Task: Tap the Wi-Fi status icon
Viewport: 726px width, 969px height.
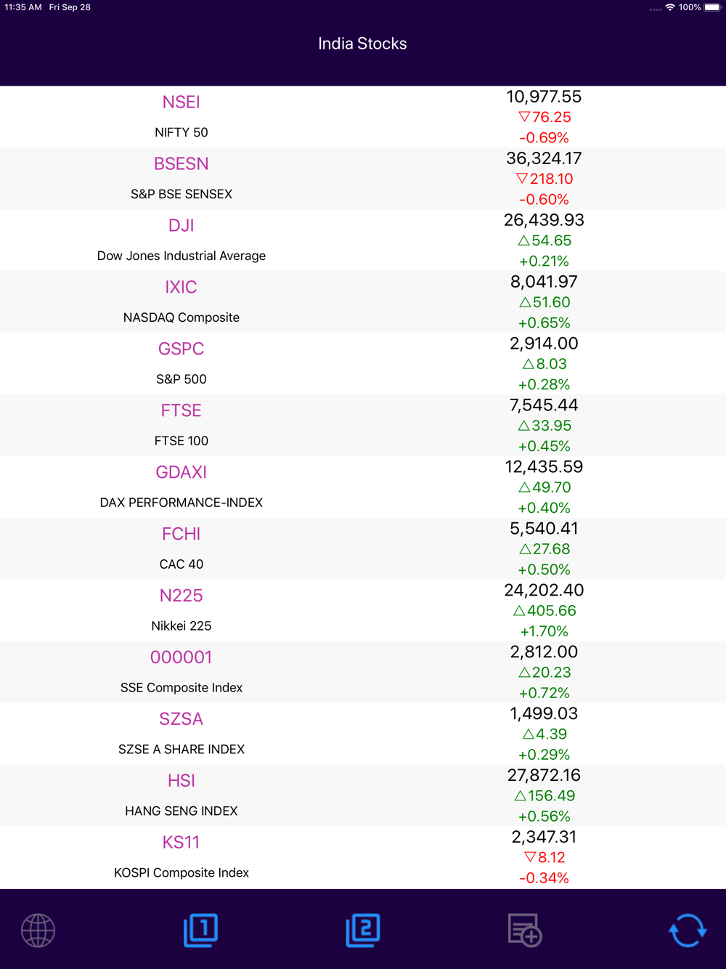Action: [670, 7]
